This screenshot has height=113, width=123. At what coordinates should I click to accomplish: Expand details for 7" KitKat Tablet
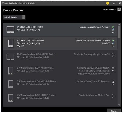[x=113, y=33]
